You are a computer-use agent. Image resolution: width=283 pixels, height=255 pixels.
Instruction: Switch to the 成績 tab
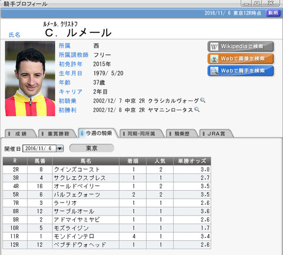21,133
